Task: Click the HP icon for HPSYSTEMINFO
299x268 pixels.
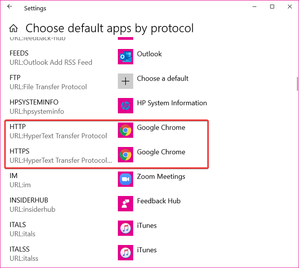Action: click(126, 106)
